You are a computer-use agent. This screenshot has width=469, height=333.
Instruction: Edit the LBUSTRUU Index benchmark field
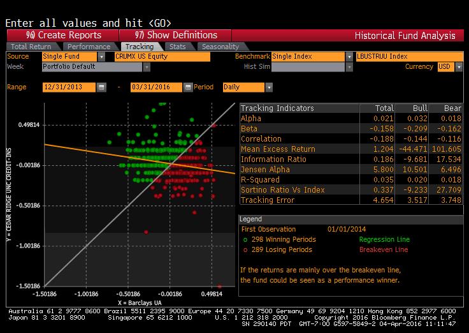pyautogui.click(x=410, y=57)
